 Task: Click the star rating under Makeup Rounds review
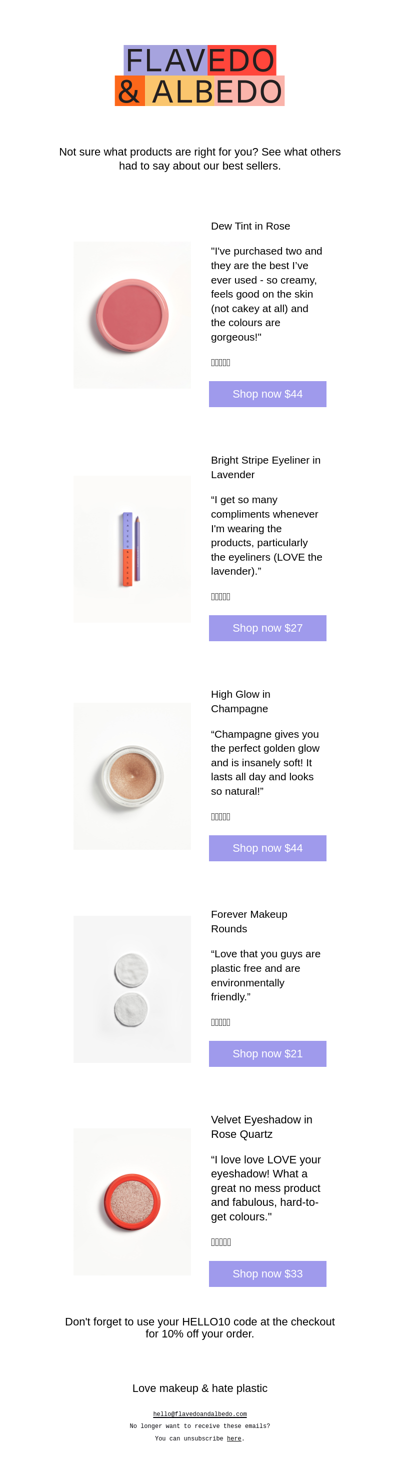coord(220,1022)
